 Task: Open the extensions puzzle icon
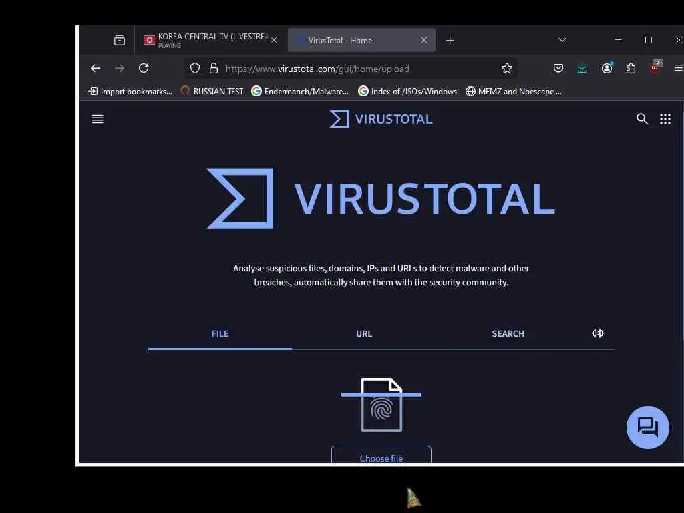[631, 69]
